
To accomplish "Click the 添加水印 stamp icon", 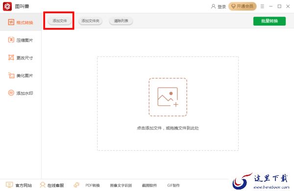I will pos(11,93).
